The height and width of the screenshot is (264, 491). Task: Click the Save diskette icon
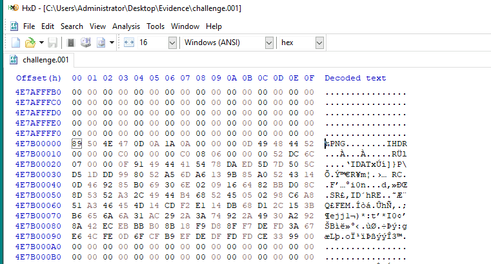click(x=52, y=42)
